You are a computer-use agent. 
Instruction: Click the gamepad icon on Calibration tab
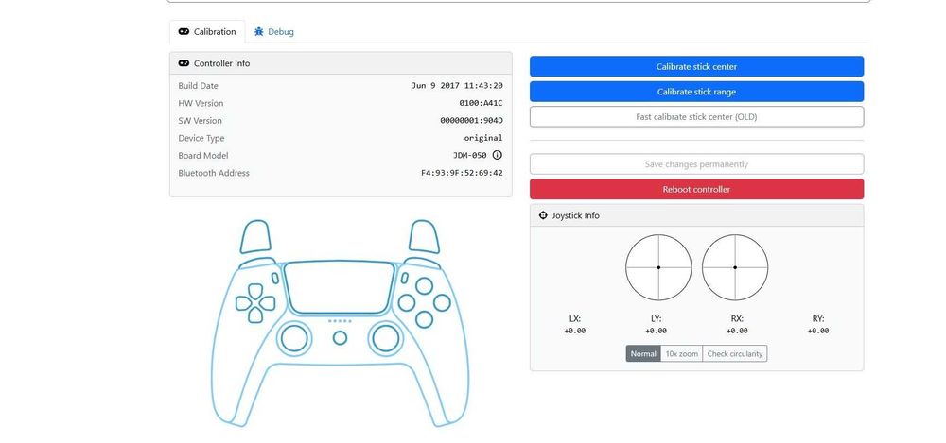point(184,32)
